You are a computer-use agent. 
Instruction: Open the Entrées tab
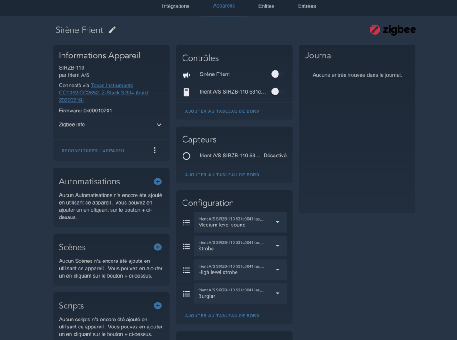[x=307, y=6]
